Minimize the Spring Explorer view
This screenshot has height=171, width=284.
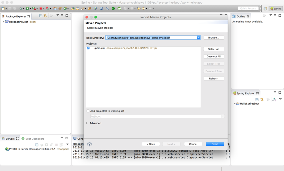pos(275,92)
